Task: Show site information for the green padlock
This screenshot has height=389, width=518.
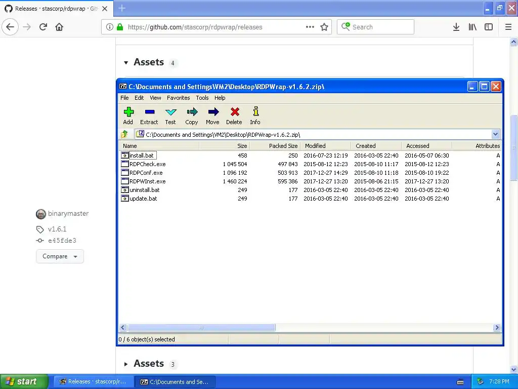Action: 120,27
